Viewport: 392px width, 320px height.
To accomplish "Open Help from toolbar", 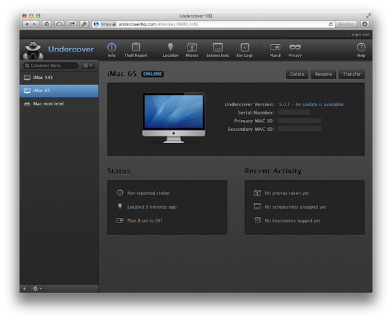I will click(361, 50).
